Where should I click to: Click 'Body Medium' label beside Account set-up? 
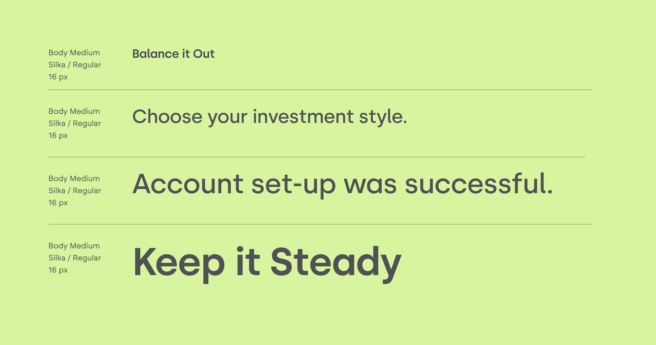click(74, 179)
